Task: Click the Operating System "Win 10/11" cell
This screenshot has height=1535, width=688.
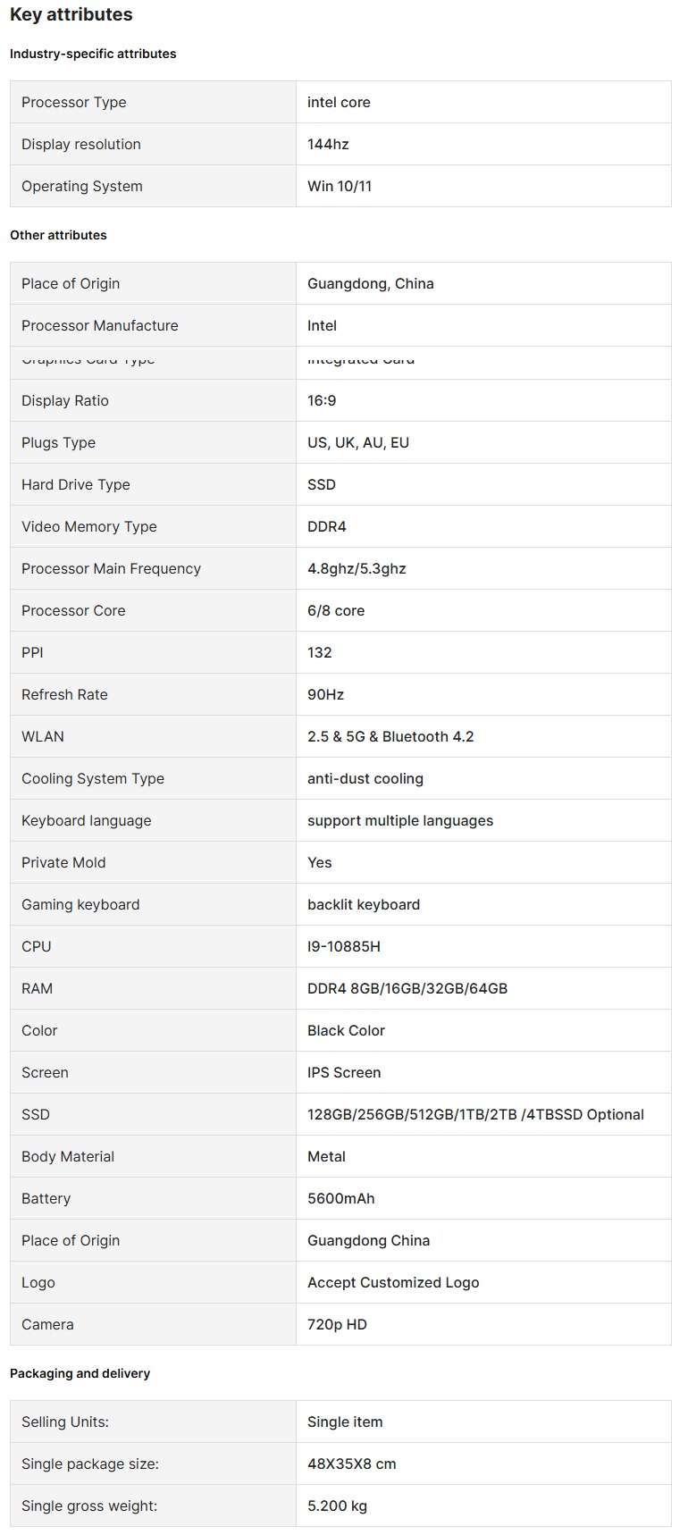Action: pyautogui.click(x=340, y=186)
